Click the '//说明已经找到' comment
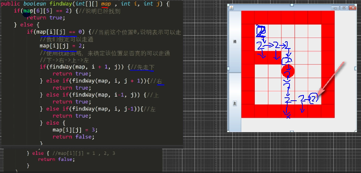 coord(100,11)
